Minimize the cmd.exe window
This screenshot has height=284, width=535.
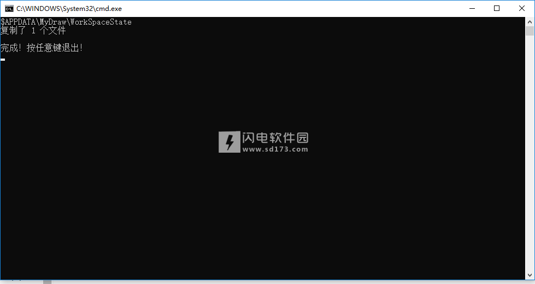472,9
